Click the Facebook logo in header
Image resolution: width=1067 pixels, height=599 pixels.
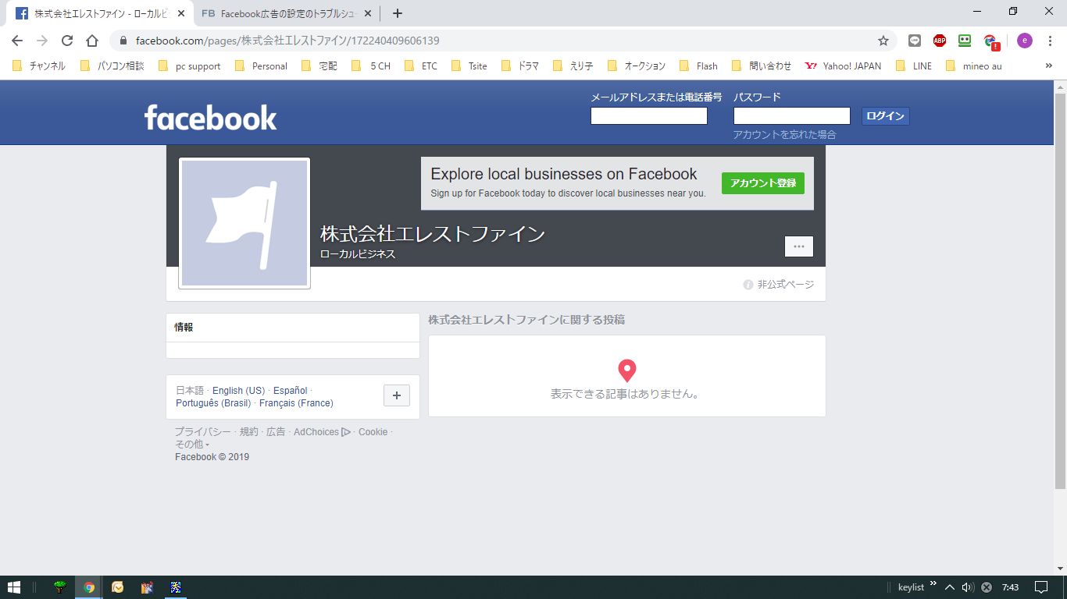210,117
